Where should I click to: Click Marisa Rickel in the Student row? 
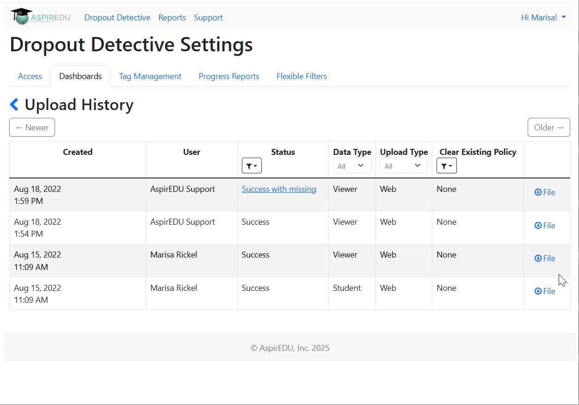tap(173, 288)
